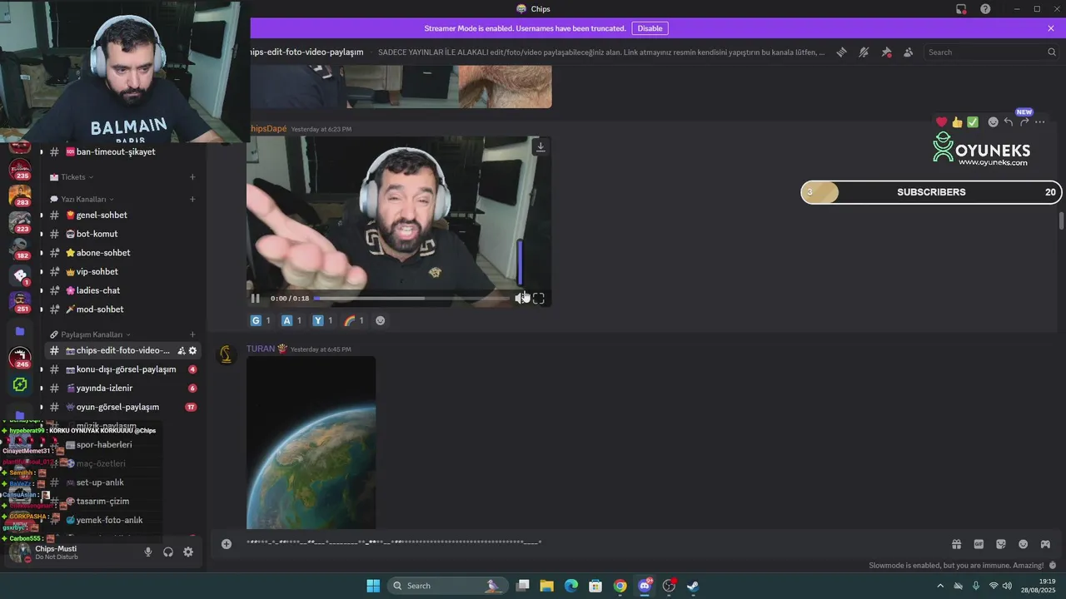Image resolution: width=1066 pixels, height=599 pixels.
Task: Open the oyun-görsel-paylaşım channel
Action: point(122,407)
